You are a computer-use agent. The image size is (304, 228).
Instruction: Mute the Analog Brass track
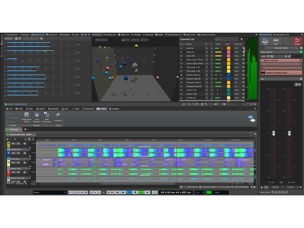click(13, 153)
